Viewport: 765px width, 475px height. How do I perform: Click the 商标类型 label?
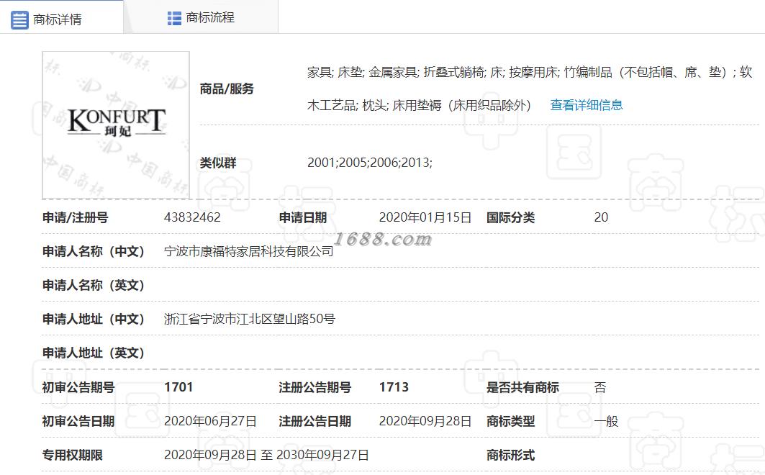(510, 421)
